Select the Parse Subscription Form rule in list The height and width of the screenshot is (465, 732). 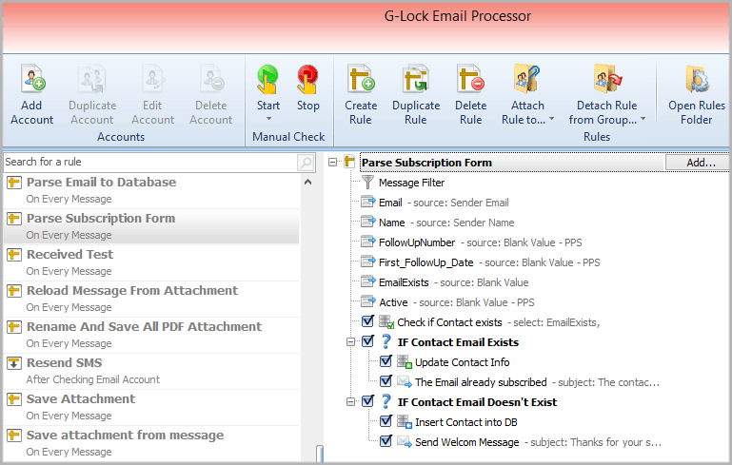151,226
